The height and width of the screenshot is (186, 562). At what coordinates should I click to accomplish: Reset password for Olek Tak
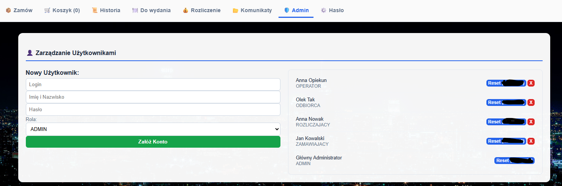[506, 102]
